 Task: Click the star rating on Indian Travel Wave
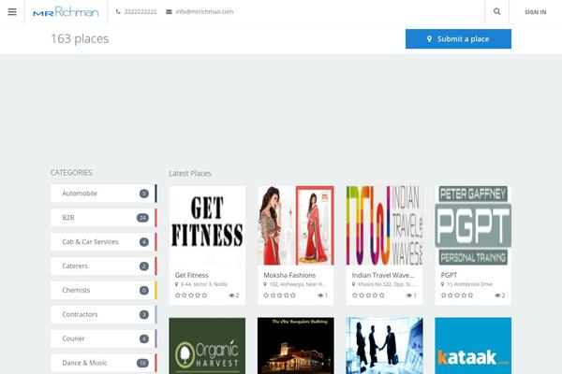tap(368, 295)
